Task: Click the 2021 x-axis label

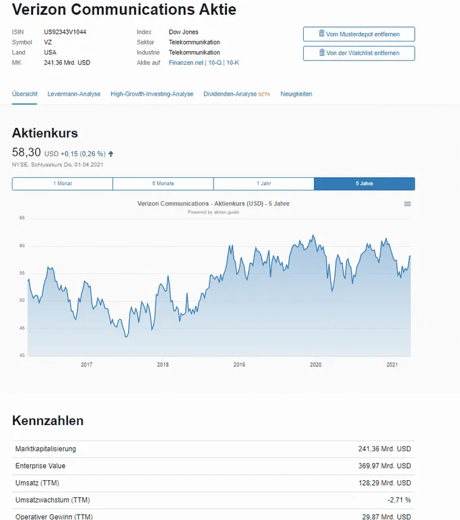Action: pos(392,365)
